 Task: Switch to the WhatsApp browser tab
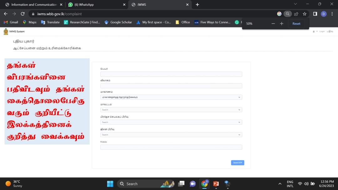click(97, 4)
